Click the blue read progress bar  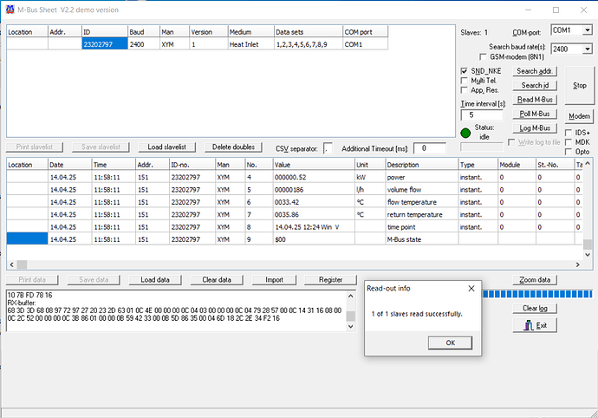[x=537, y=294]
